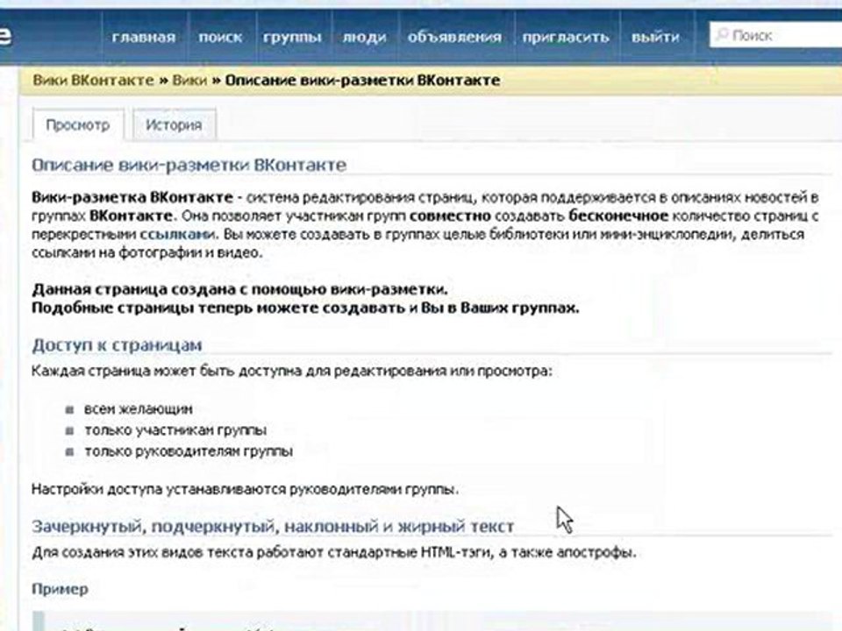
Task: Click heading Зачеркнутый, подчеркнутый, наклонный и жирный текст
Action: (x=273, y=527)
